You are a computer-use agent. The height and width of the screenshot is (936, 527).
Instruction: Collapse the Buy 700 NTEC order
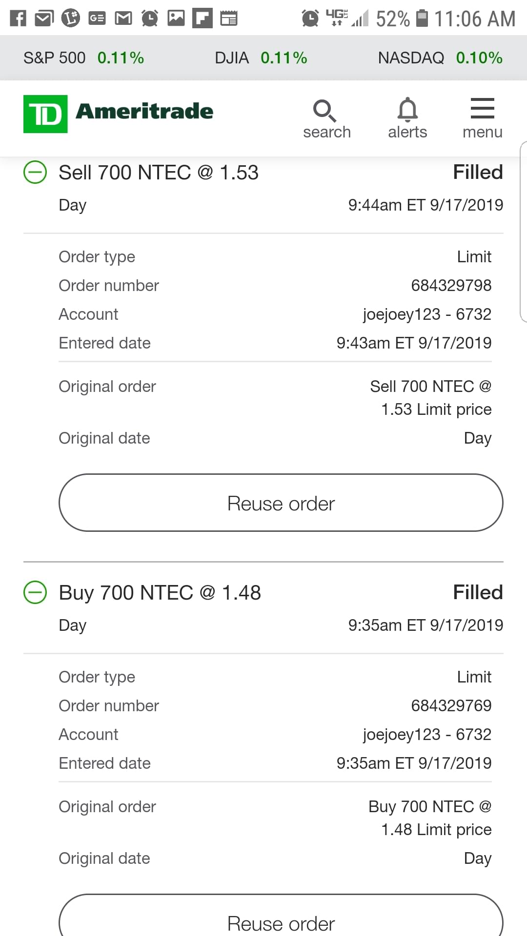point(35,592)
